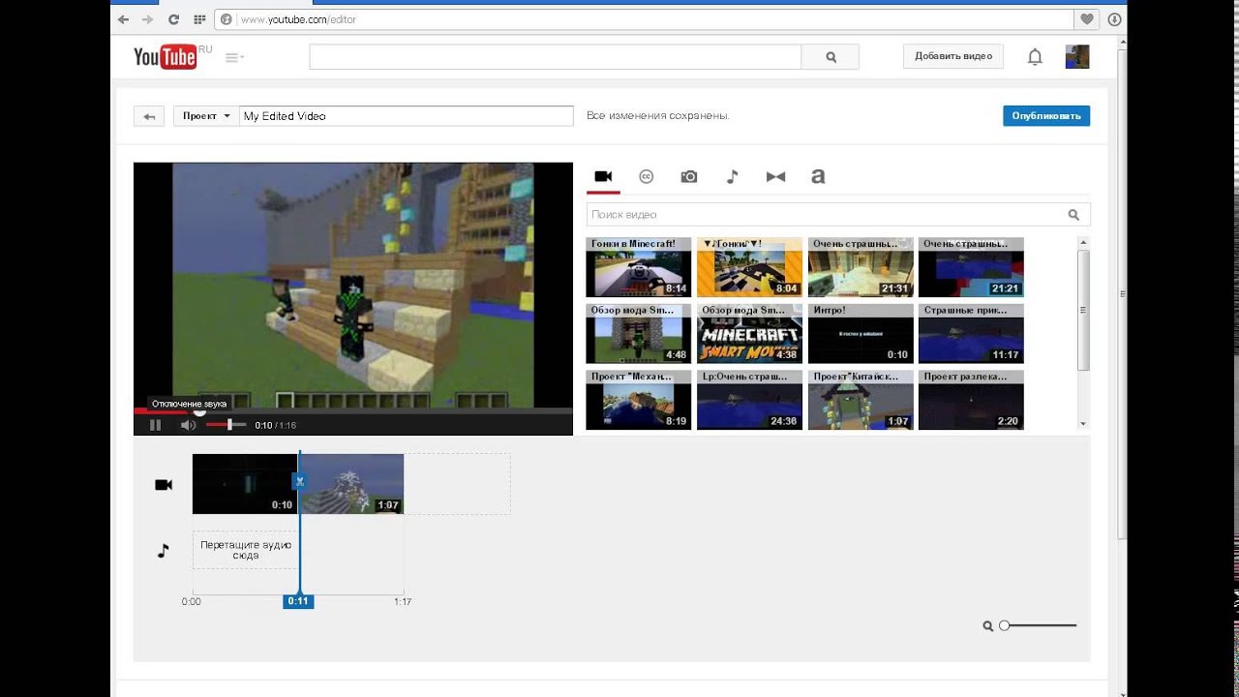Open the YouTube guide menu icon
Screen dimensions: 1239x697
coord(234,57)
